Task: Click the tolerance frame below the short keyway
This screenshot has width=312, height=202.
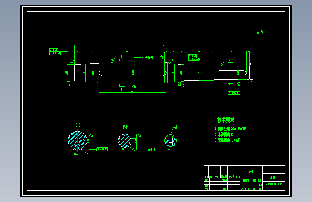Action: (x=234, y=93)
